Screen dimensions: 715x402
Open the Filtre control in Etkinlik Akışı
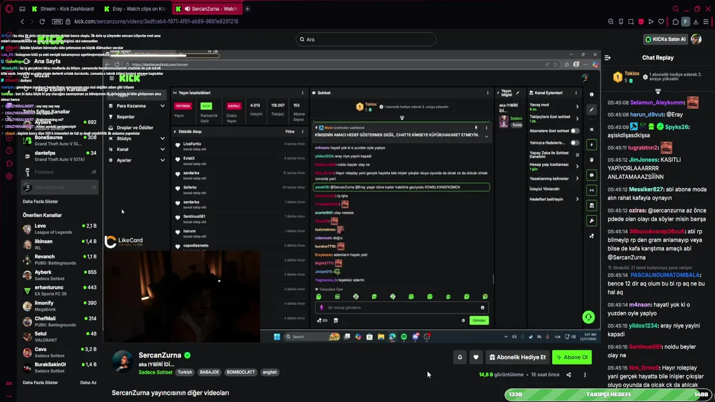coord(294,132)
